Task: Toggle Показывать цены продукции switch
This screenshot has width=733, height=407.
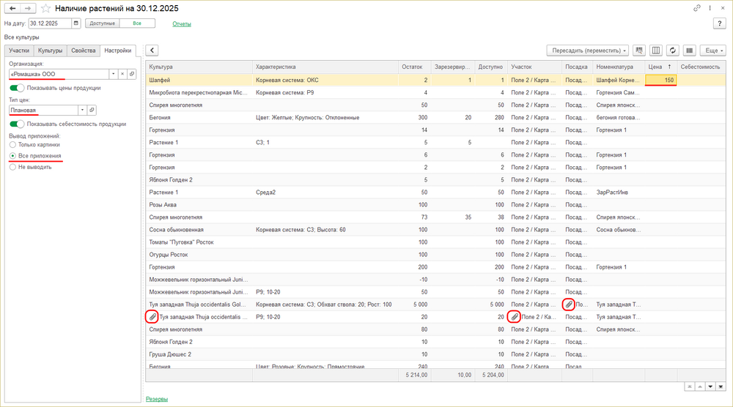Action: tap(17, 88)
